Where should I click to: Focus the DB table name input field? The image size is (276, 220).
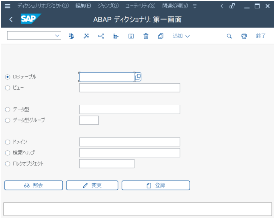(x=107, y=77)
